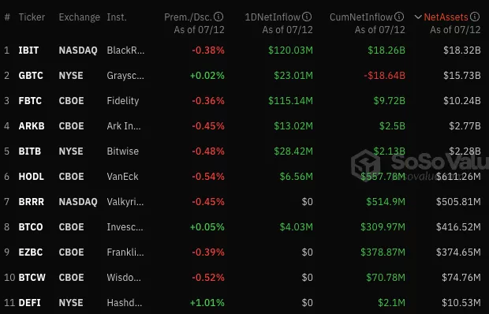This screenshot has height=314, width=489.
Task: Click info icon beside NetAssets header
Action: tap(475, 17)
